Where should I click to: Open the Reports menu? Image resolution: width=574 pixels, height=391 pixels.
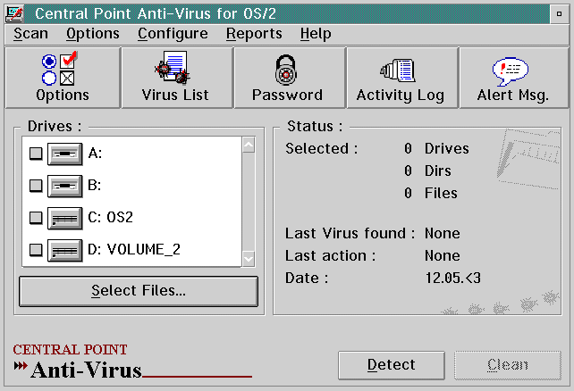[x=254, y=34]
